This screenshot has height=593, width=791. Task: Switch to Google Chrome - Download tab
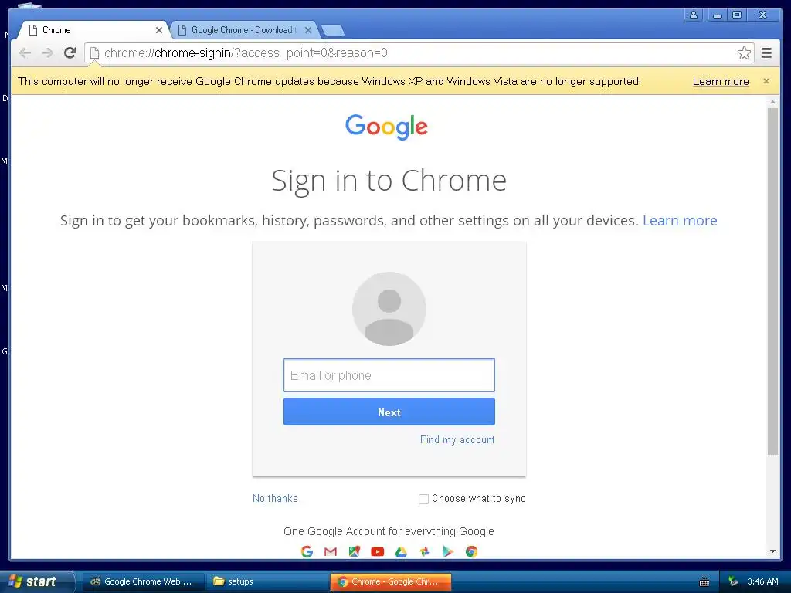pyautogui.click(x=243, y=30)
